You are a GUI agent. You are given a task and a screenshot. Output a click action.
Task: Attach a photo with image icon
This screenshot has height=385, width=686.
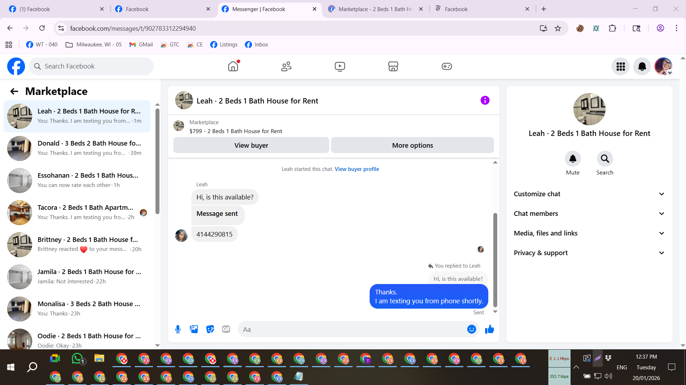(x=194, y=329)
